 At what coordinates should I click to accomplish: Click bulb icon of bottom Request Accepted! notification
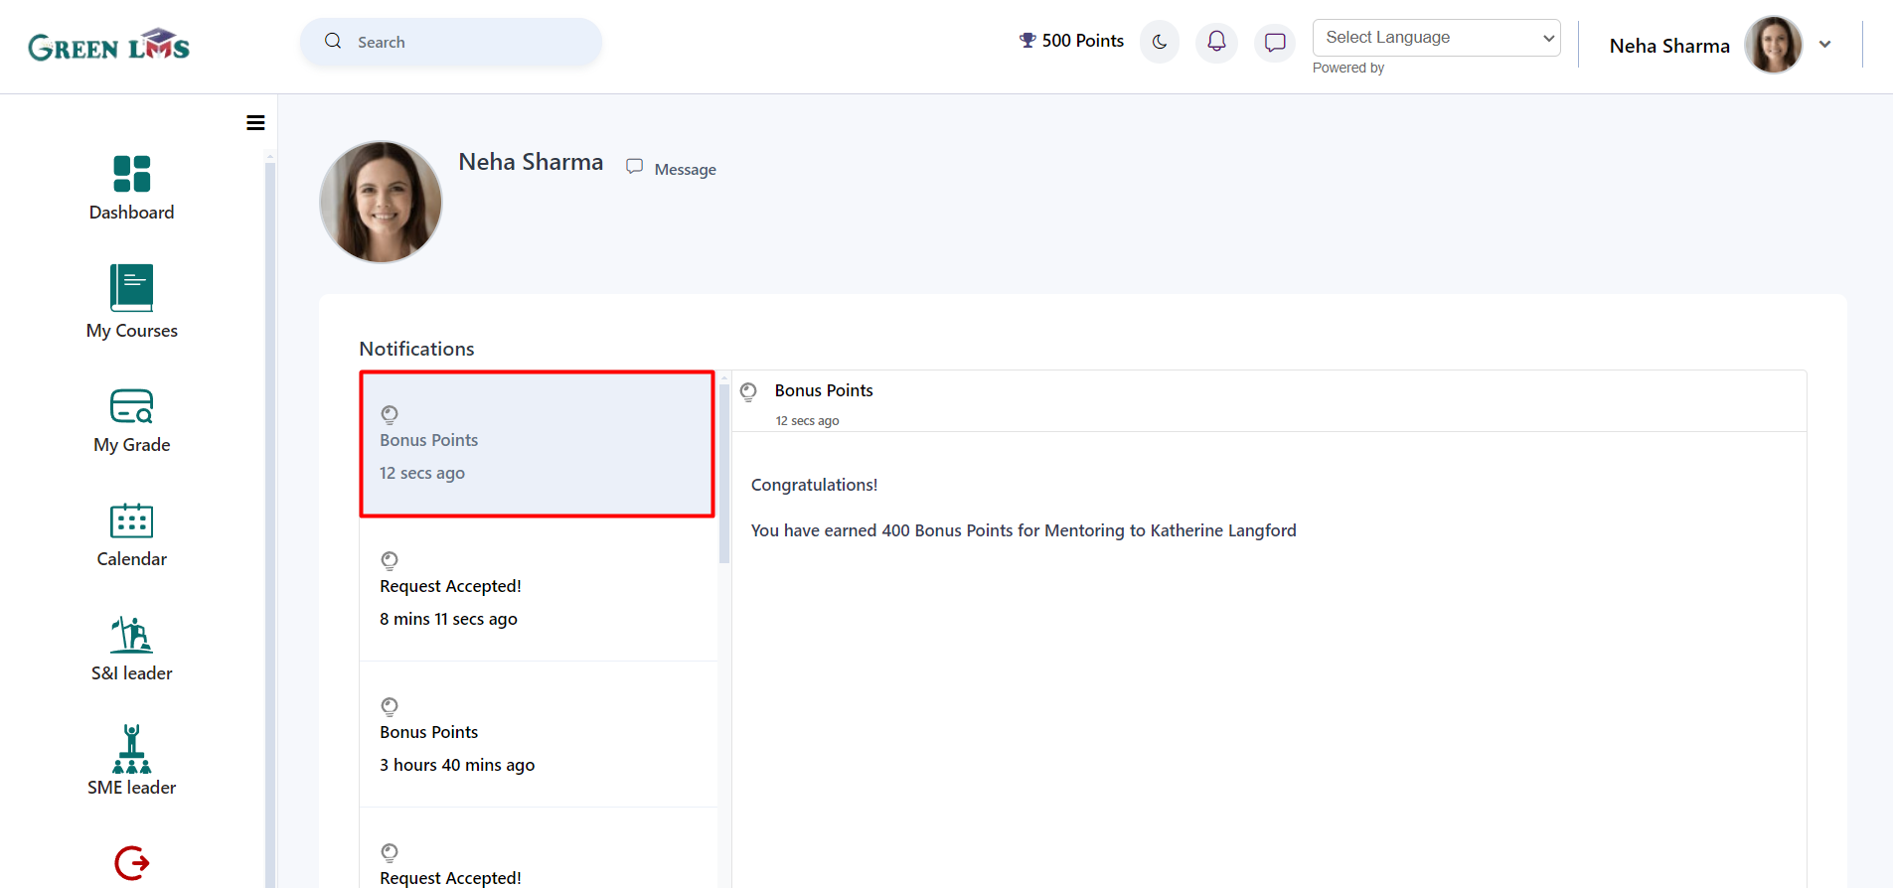390,852
